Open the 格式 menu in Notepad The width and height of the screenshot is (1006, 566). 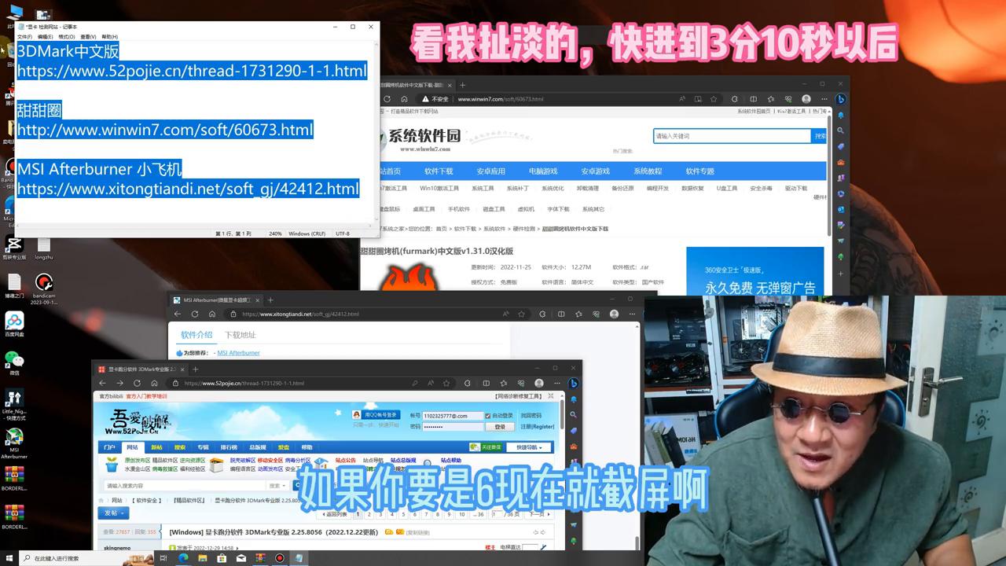click(67, 38)
